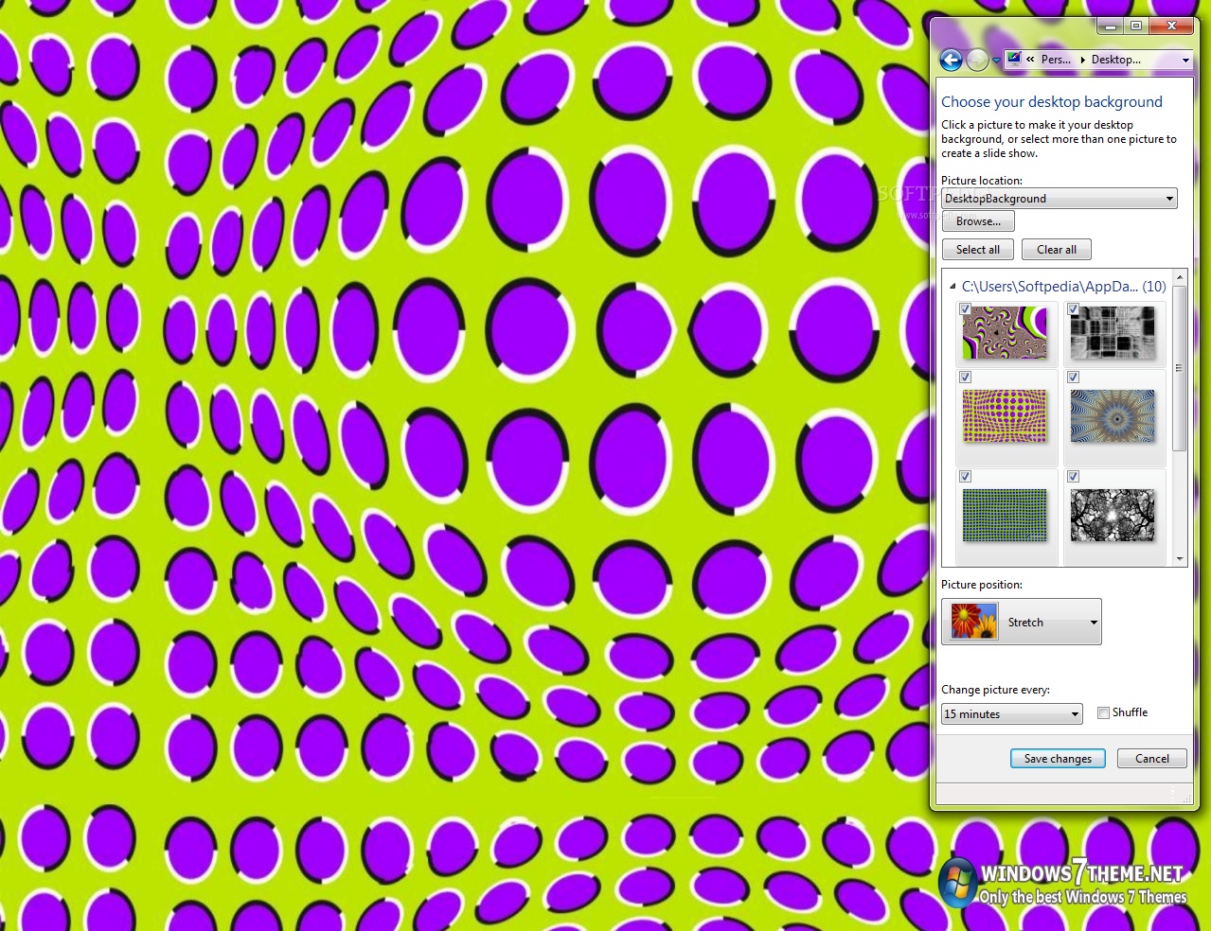Uncheck the black-white fractal tree wallpaper checkbox
1211x931 pixels.
(x=1074, y=477)
